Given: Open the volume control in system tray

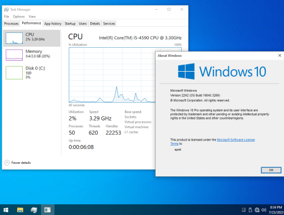Looking at the screenshot, I should pos(264,210).
